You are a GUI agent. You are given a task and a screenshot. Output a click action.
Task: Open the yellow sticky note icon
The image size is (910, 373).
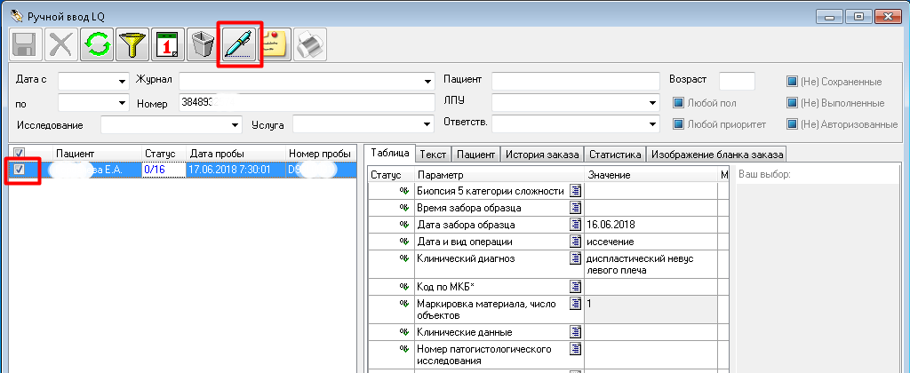(275, 44)
